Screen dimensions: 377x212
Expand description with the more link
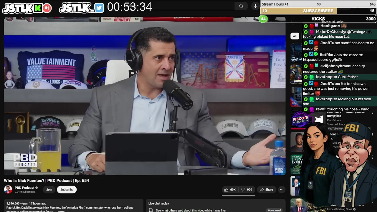point(61,211)
